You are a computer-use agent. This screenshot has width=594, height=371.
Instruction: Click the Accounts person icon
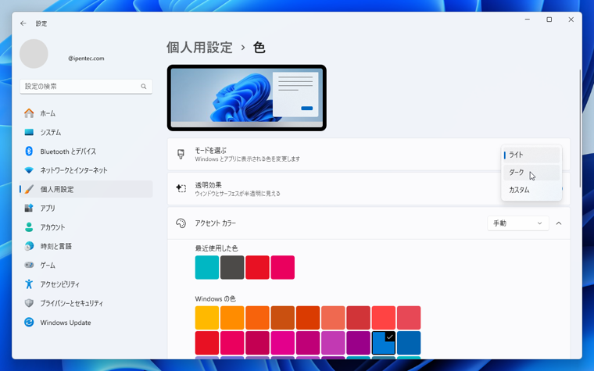pyautogui.click(x=29, y=227)
